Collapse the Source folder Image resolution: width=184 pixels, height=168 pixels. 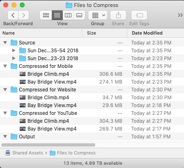(x=5, y=43)
